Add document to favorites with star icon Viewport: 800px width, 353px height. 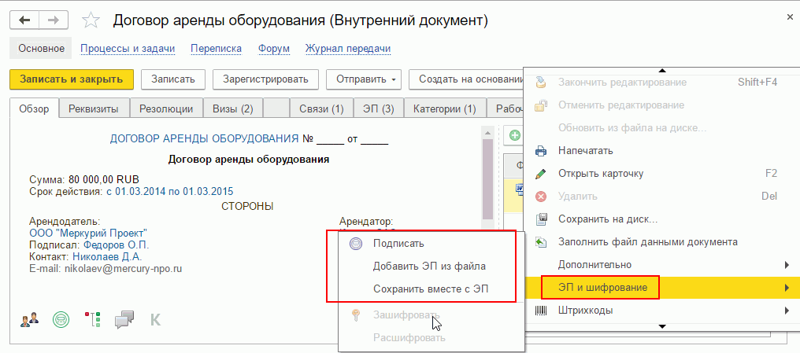tap(91, 20)
